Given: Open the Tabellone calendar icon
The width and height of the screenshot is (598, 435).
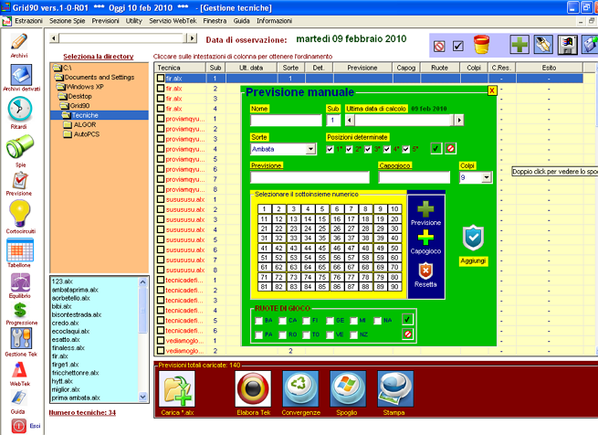Looking at the screenshot, I should [x=20, y=249].
